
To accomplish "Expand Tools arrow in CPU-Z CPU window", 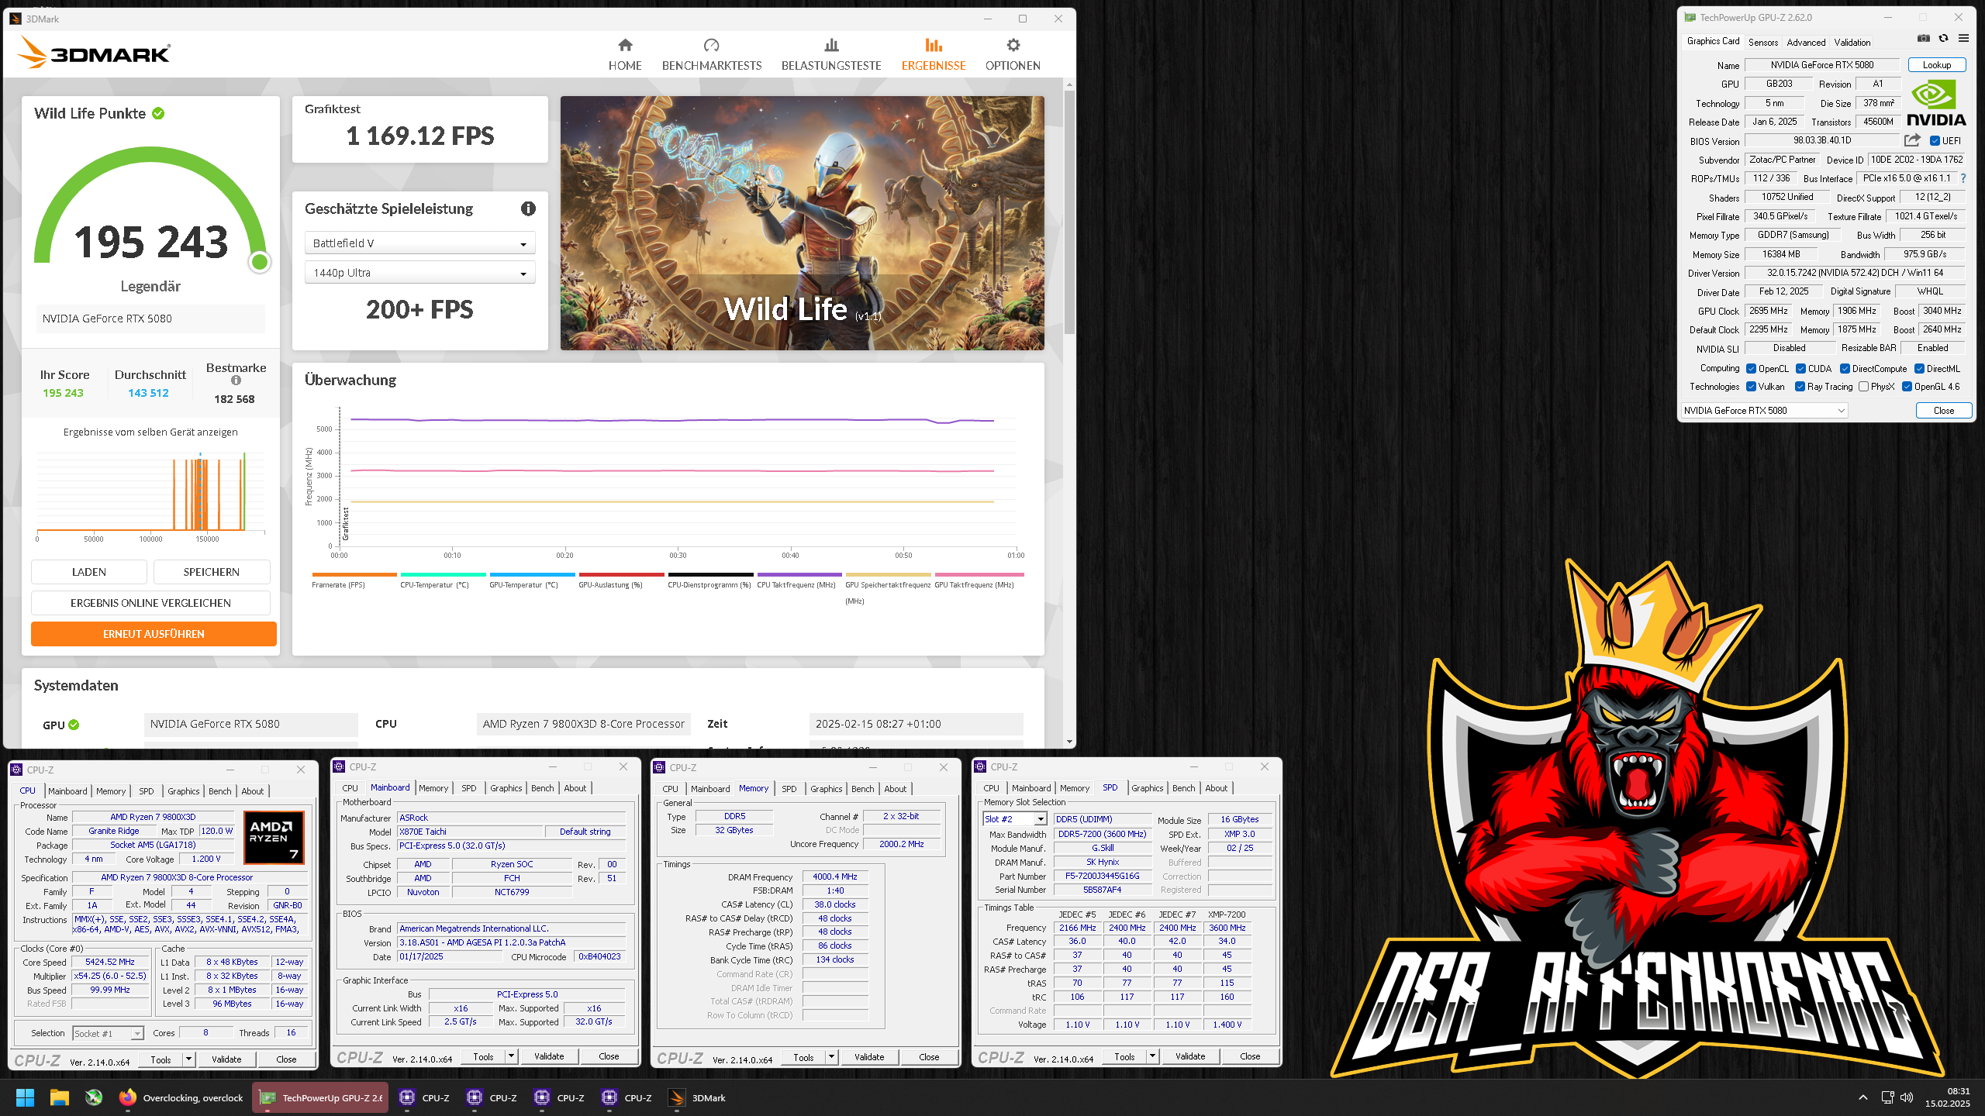I will pyautogui.click(x=188, y=1059).
